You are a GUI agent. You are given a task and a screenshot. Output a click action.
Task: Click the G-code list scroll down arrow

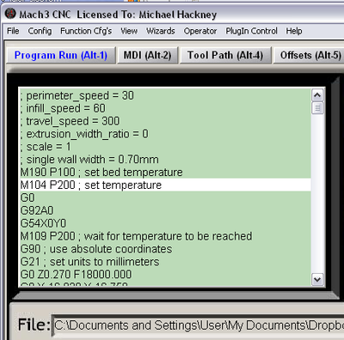click(x=317, y=279)
